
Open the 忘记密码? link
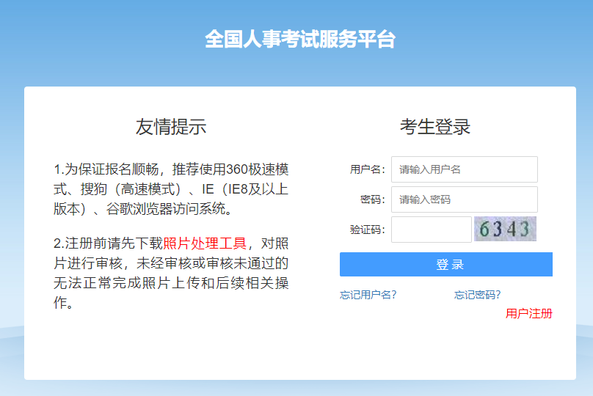click(477, 295)
